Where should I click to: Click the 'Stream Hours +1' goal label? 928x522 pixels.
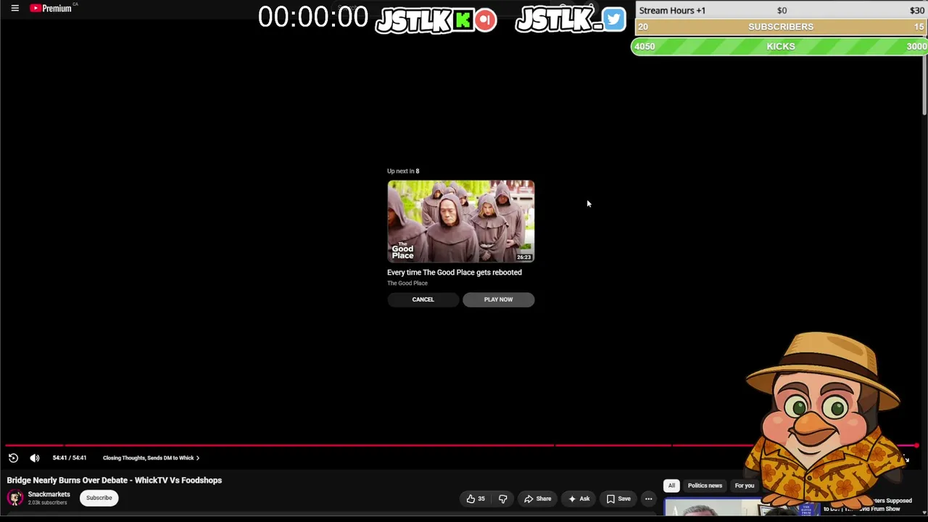pyautogui.click(x=672, y=10)
